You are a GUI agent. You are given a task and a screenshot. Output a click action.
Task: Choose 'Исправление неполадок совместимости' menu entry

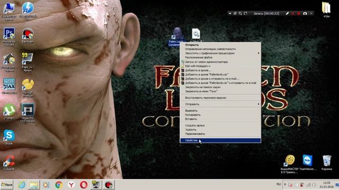(x=220, y=49)
